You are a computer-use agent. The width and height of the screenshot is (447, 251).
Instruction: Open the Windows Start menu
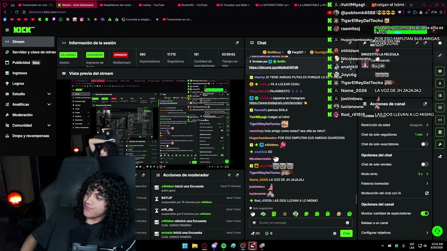click(x=185, y=246)
